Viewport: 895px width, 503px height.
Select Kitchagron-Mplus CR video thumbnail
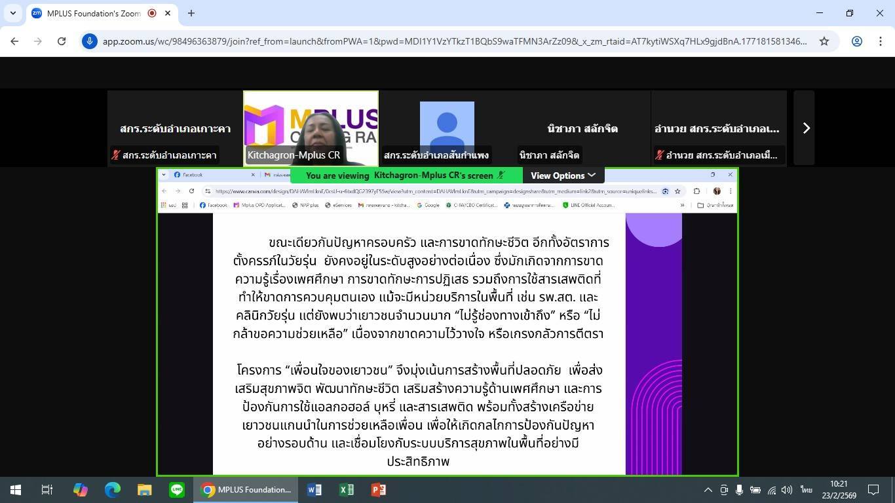tap(311, 128)
